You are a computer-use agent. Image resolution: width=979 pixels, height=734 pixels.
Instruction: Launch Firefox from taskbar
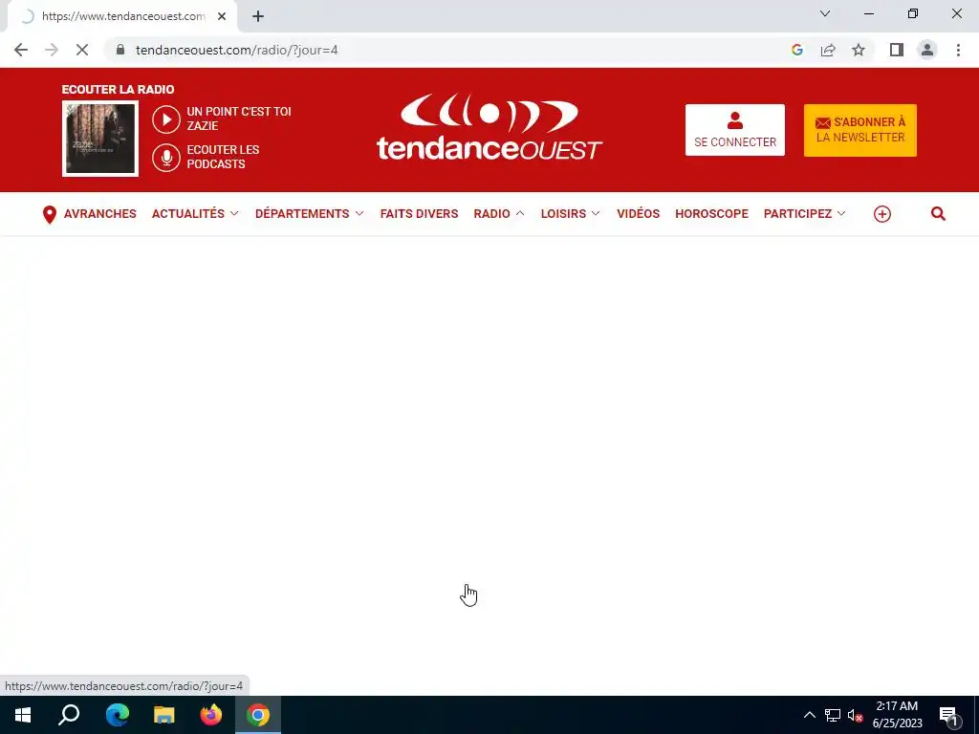211,715
